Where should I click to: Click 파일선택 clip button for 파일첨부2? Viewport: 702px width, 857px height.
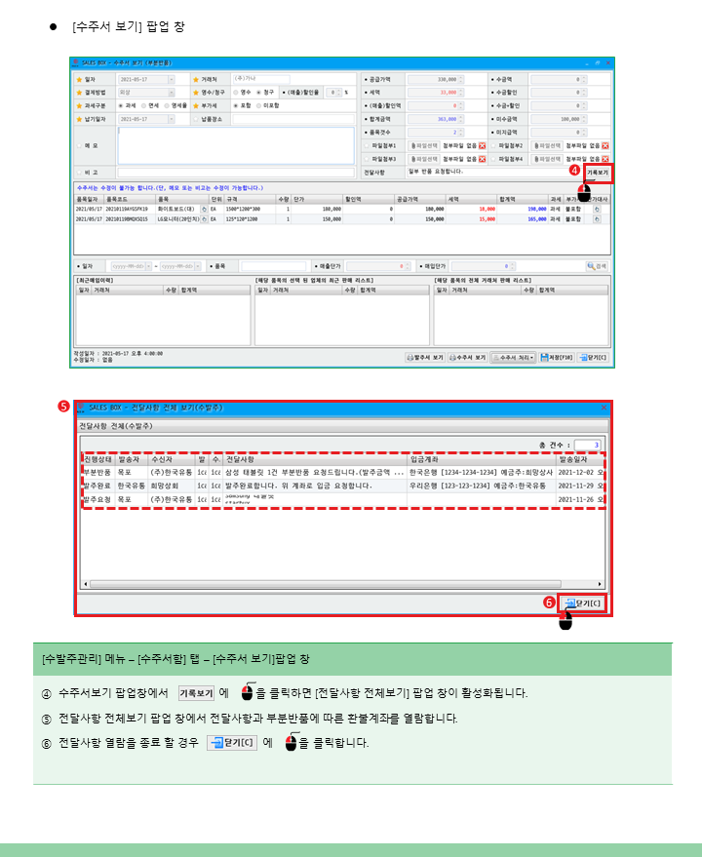point(547,146)
